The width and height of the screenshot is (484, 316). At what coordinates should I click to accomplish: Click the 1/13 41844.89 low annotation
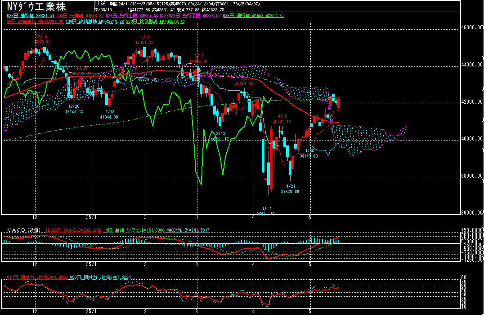(x=109, y=114)
